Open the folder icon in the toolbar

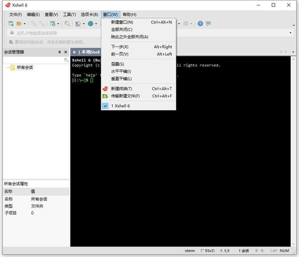(19, 23)
